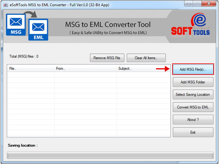219x164 pixels.
Task: Open Select Saving Location
Action: click(x=193, y=94)
